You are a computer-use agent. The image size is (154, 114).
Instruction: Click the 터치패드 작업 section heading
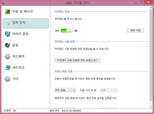click(x=62, y=12)
